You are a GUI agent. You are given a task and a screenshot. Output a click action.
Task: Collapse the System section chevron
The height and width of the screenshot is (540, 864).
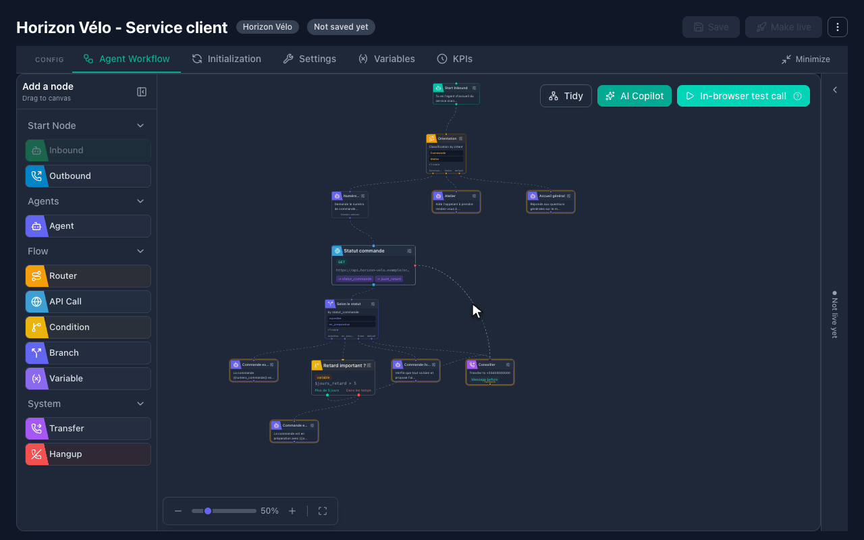(140, 404)
